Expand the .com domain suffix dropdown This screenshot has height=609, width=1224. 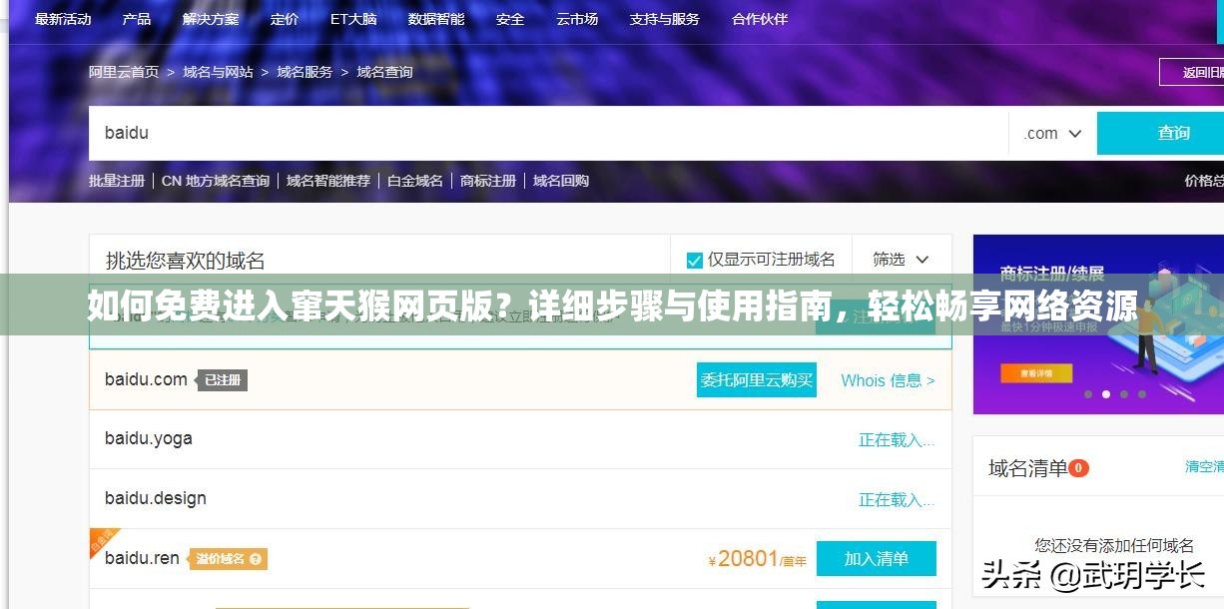tap(1050, 132)
